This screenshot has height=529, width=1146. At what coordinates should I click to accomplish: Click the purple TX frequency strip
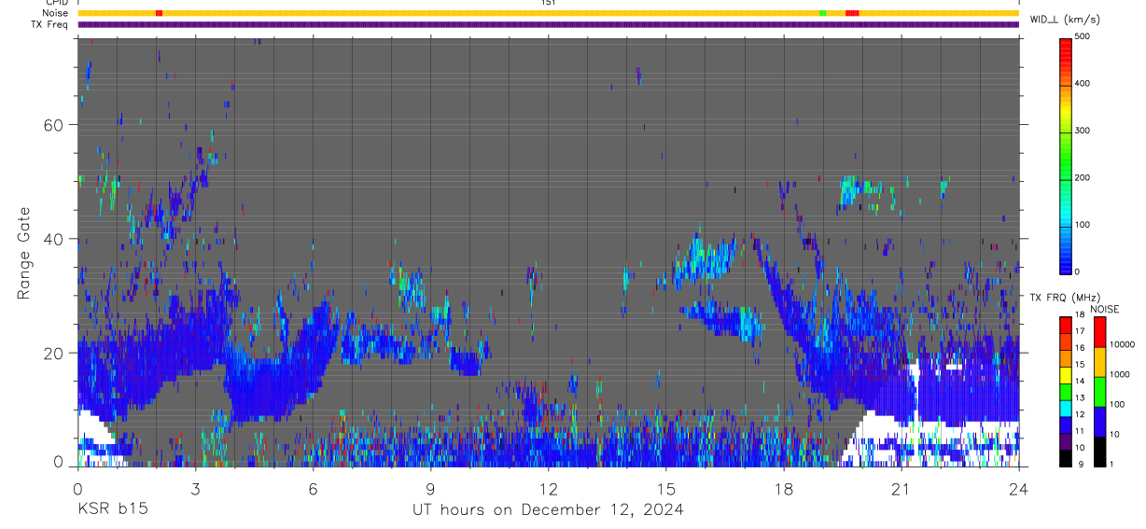[548, 24]
